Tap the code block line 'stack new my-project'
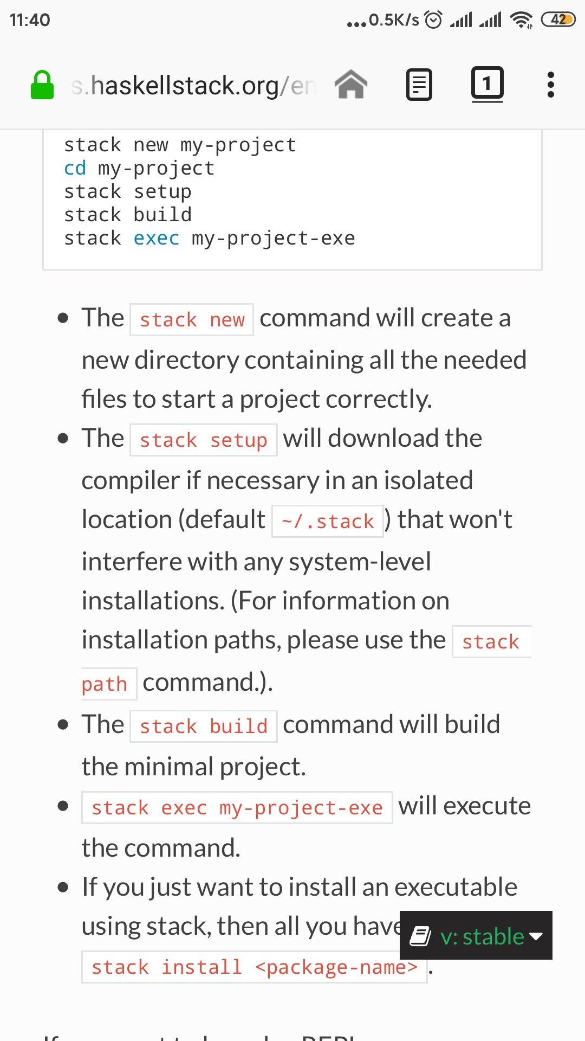Viewport: 585px width, 1041px height. point(180,145)
